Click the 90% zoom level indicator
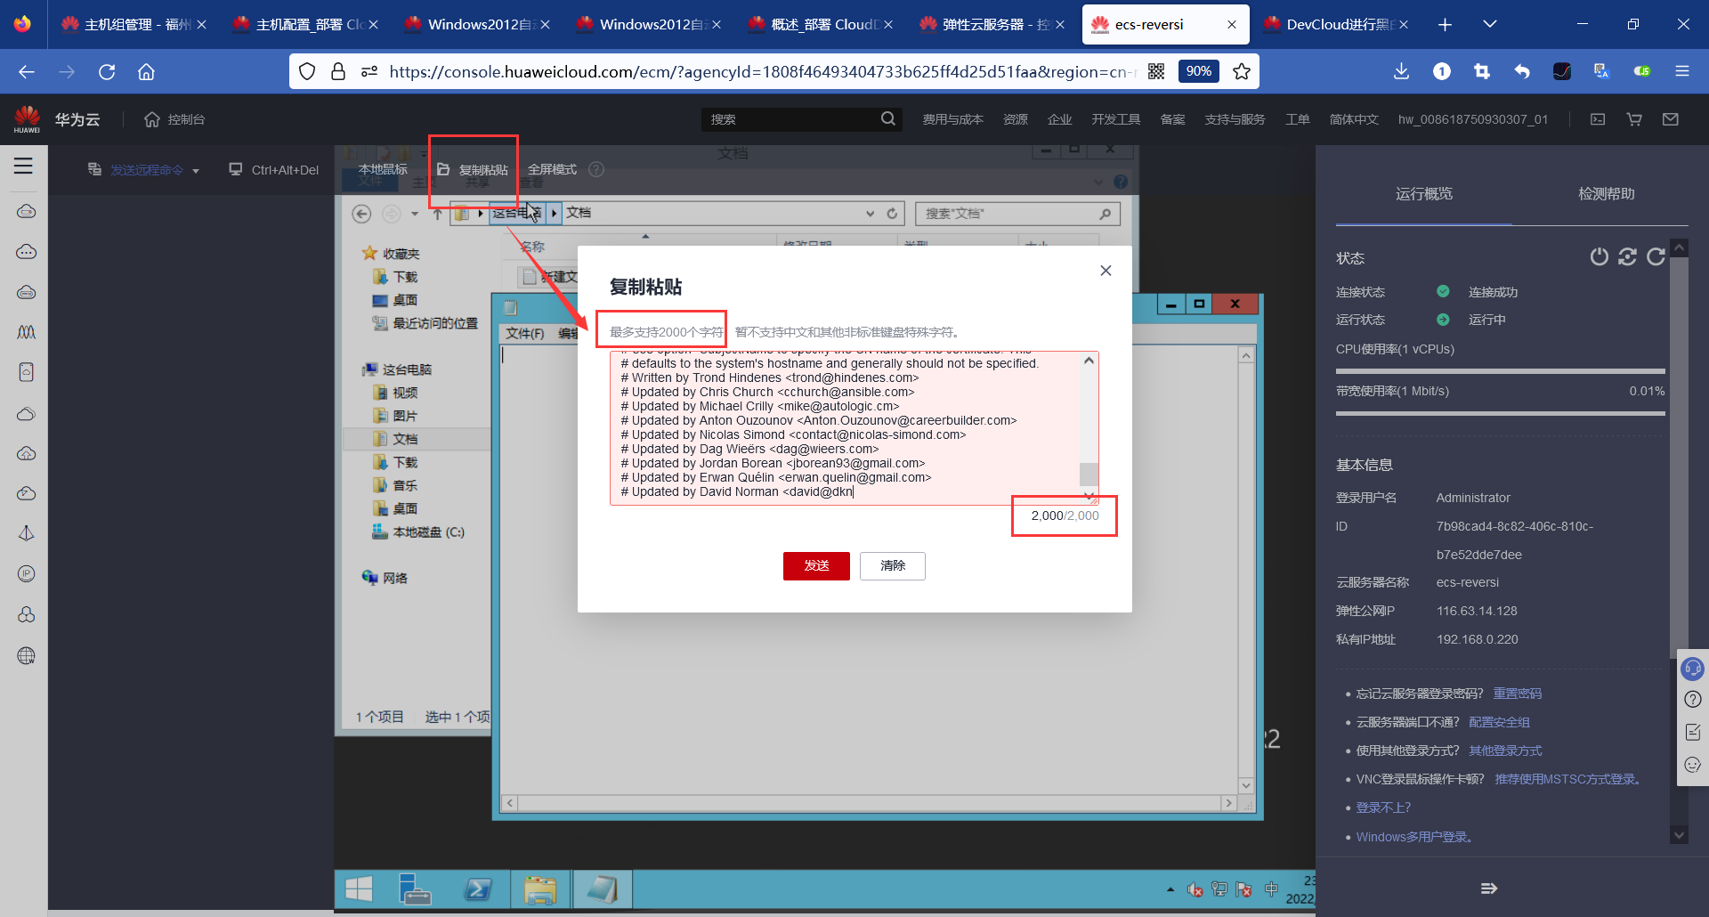 click(1198, 71)
